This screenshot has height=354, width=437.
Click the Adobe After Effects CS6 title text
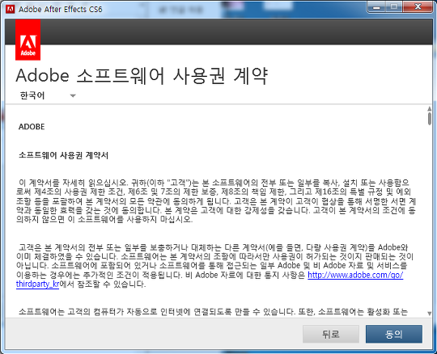[60, 9]
